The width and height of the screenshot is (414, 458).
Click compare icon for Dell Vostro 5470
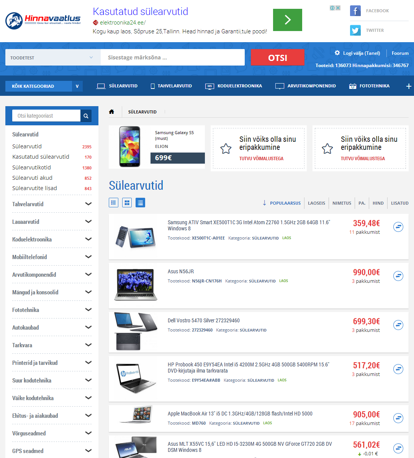pos(398,325)
